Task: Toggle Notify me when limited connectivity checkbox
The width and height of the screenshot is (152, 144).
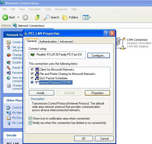Action: click(30, 123)
